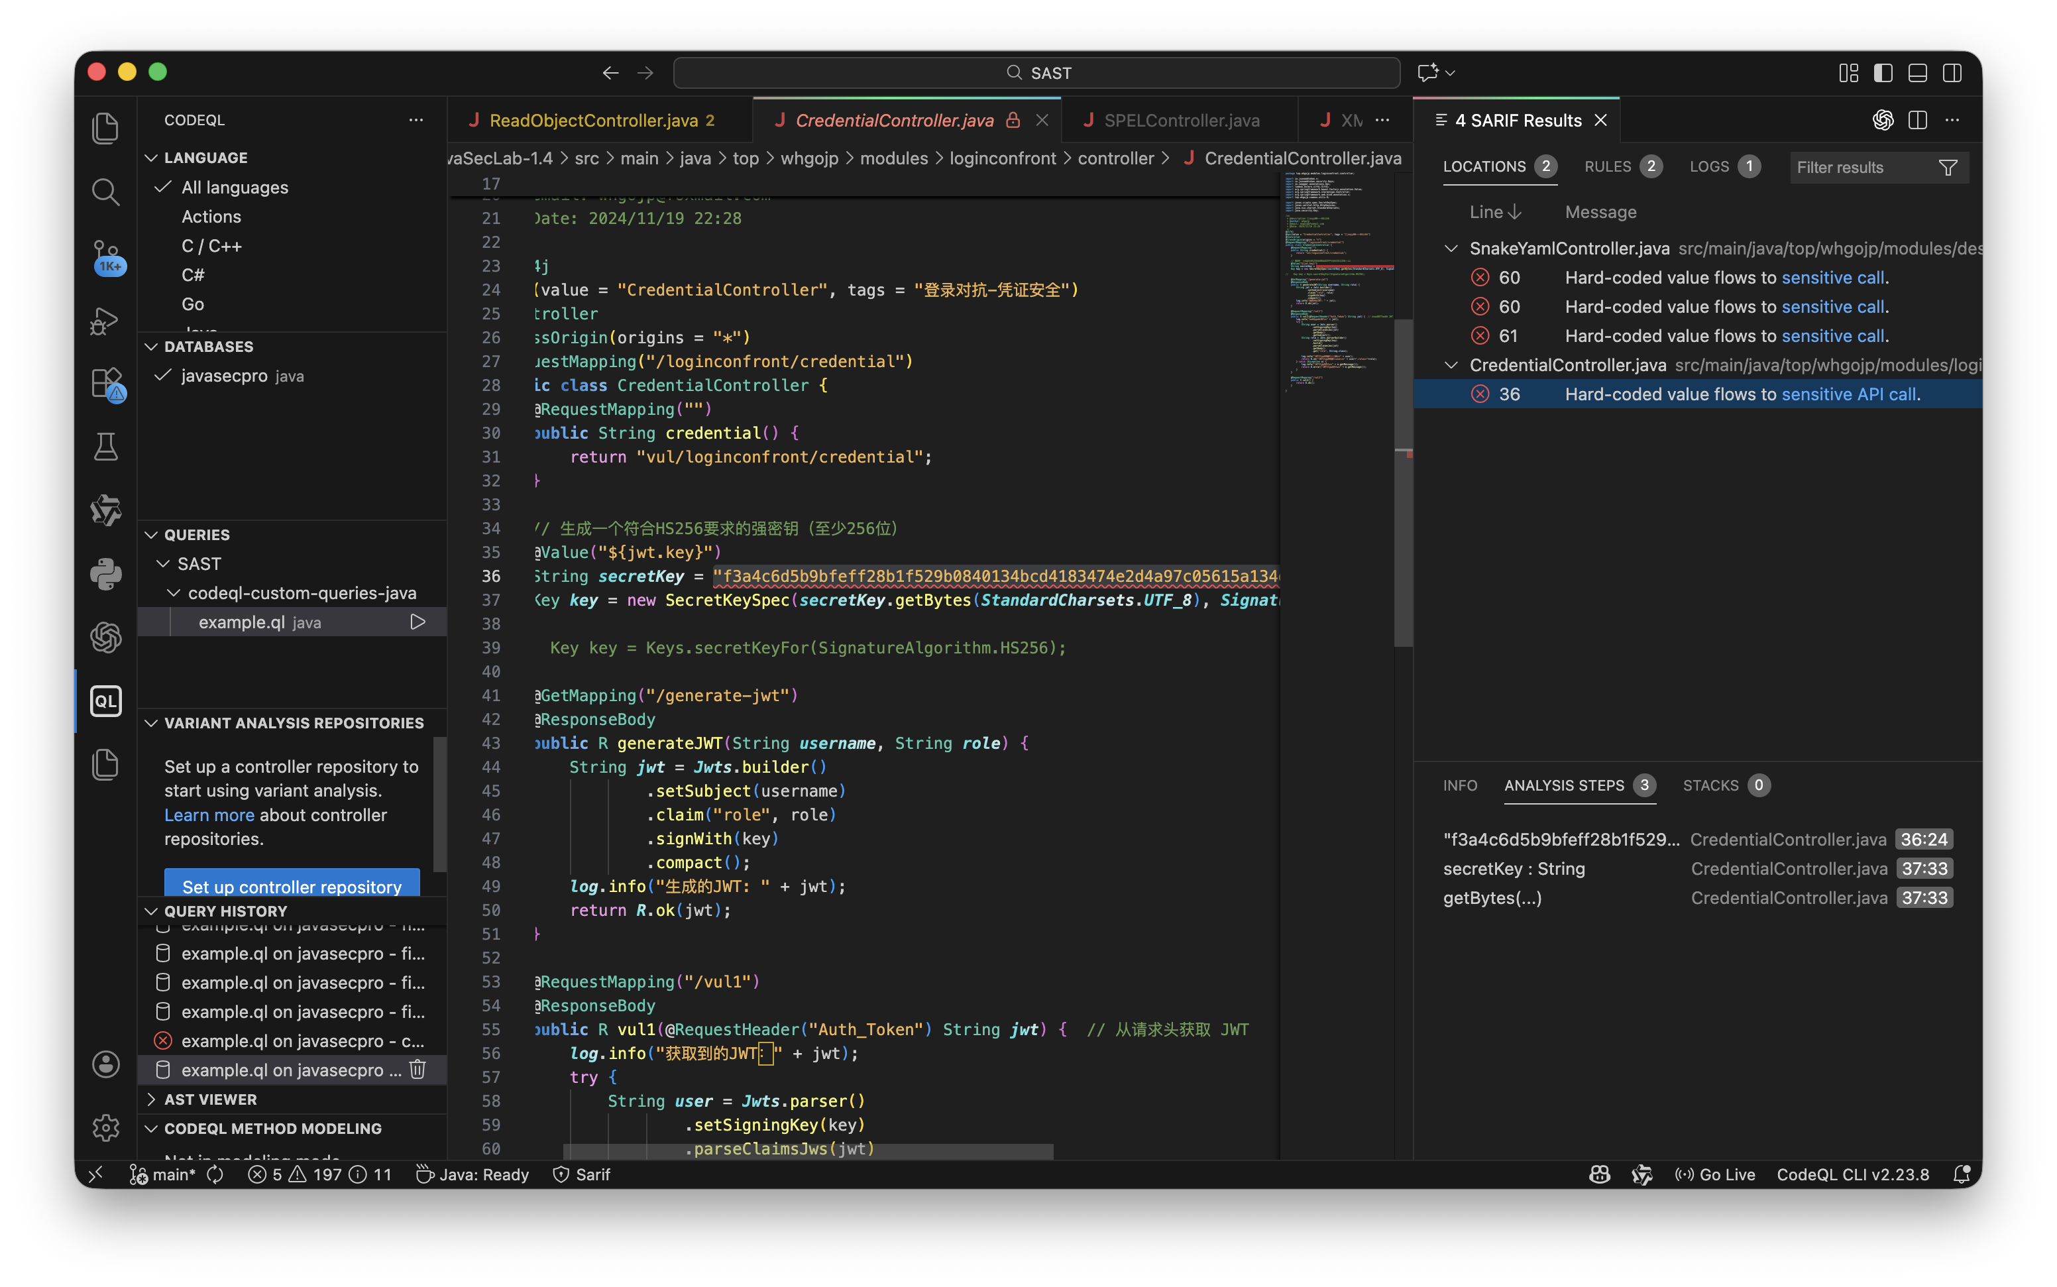Open the CodeQL view in activity bar

tap(105, 701)
